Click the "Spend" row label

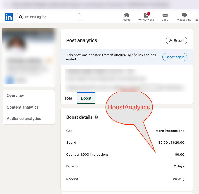71,143
